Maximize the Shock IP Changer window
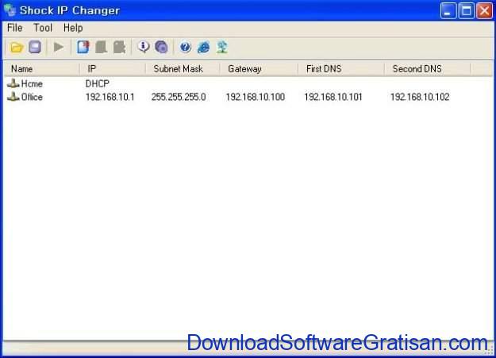 [467, 11]
